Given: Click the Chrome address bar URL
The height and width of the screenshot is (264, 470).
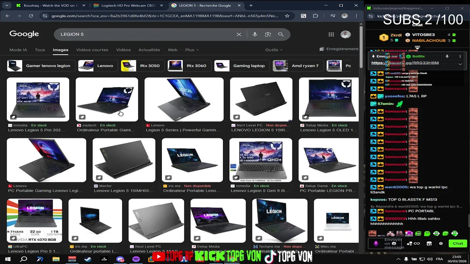Looking at the screenshot, I should pyautogui.click(x=165, y=16).
